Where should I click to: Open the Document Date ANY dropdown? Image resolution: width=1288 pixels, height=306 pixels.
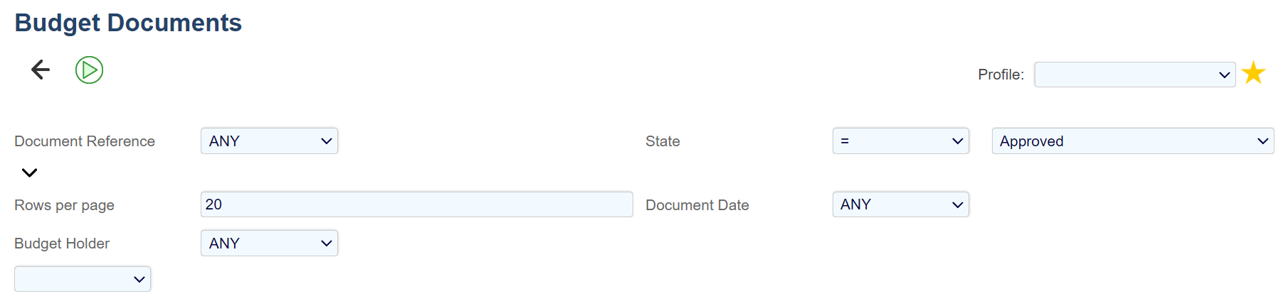coord(900,204)
